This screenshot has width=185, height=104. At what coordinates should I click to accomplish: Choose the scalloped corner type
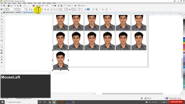click(54, 9)
